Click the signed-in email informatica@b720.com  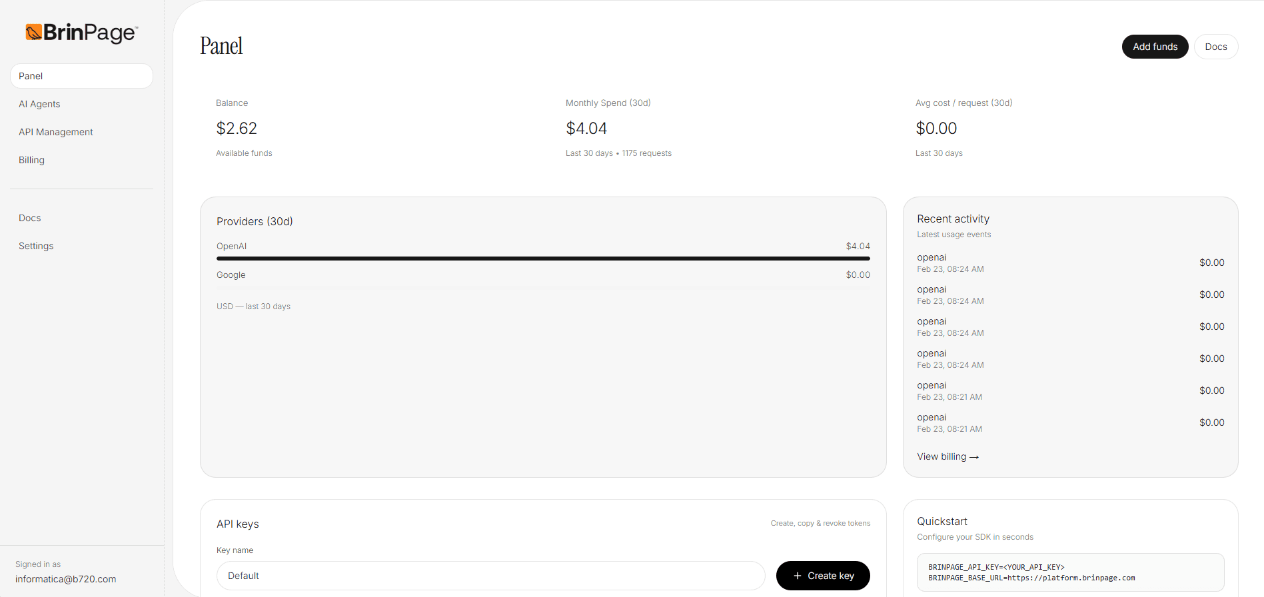pyautogui.click(x=66, y=579)
